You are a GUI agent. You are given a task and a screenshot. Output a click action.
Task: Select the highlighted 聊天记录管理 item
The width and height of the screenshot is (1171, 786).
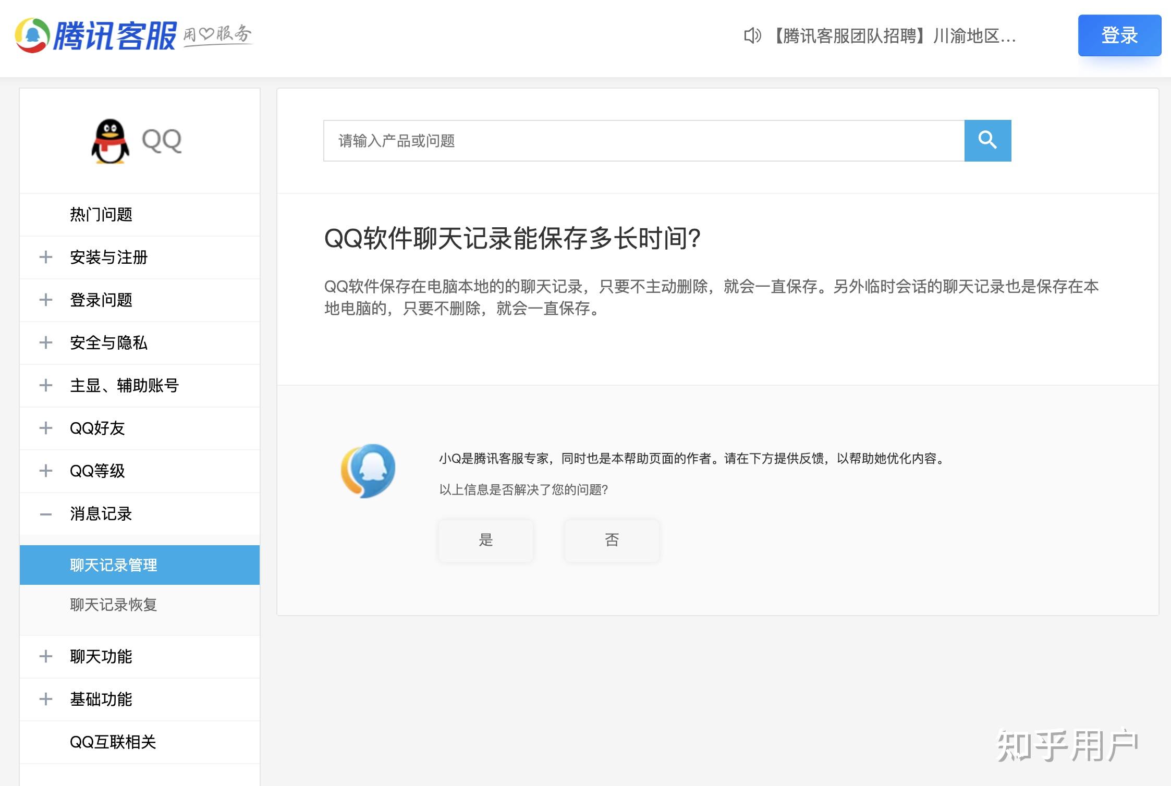pyautogui.click(x=113, y=564)
